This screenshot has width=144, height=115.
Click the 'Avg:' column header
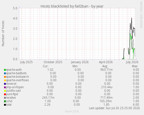[x=105, y=66]
